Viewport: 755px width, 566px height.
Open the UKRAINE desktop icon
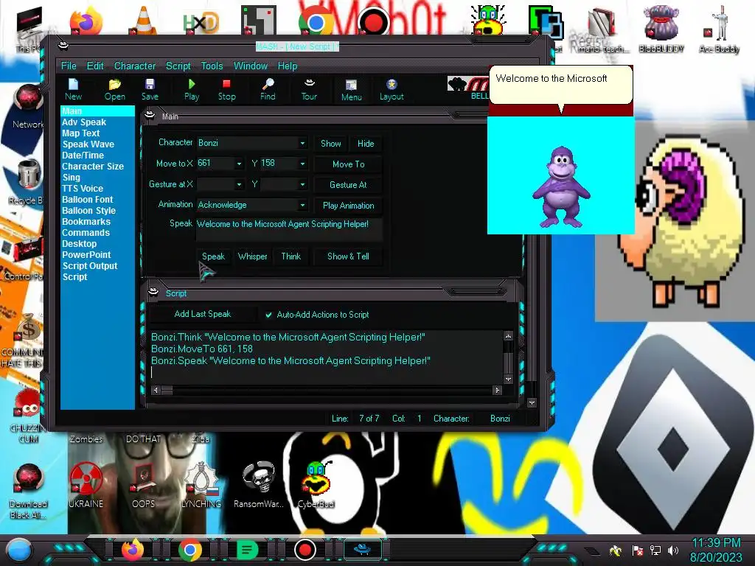click(x=86, y=484)
